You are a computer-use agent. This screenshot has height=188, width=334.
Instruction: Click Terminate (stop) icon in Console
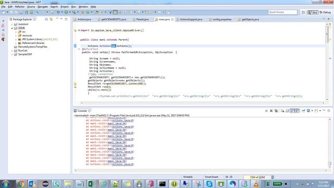266,111
